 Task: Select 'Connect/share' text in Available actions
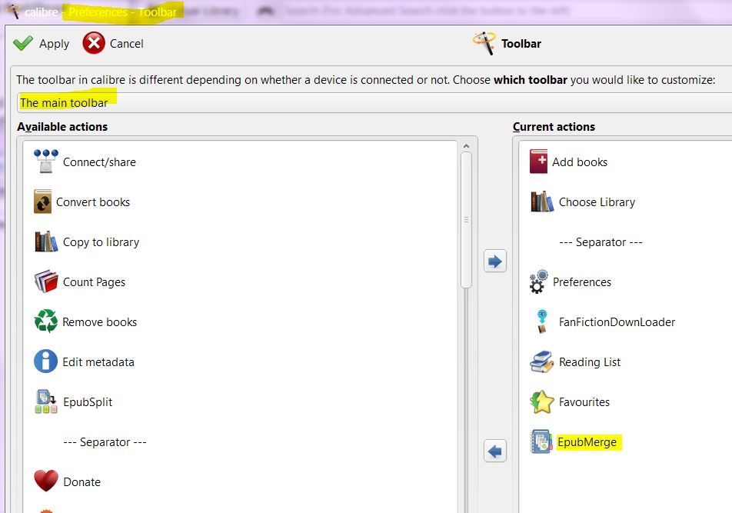(x=99, y=162)
